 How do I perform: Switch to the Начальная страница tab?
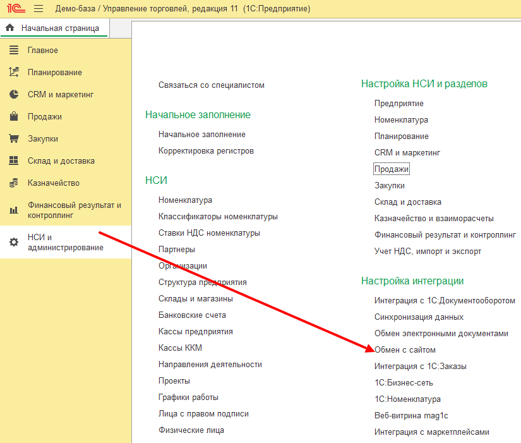coord(55,28)
